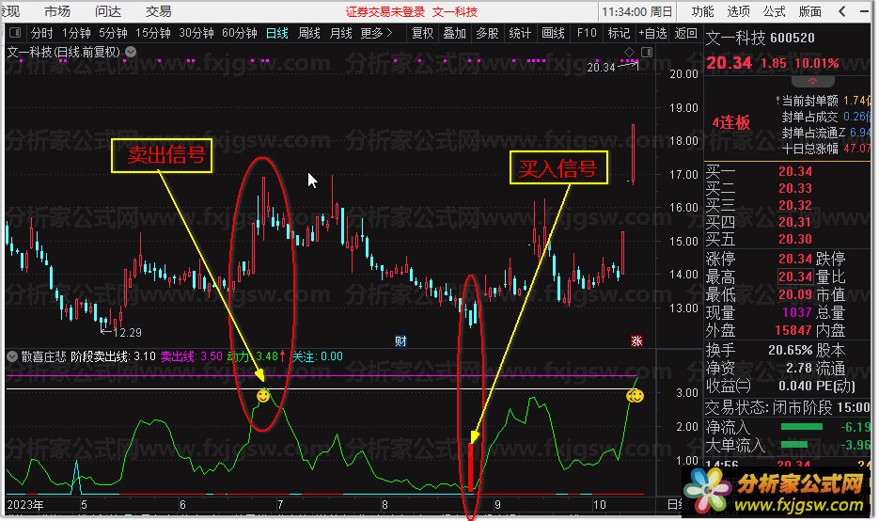Expand dropdown next to 文一科技(日线.前复权)
Screen dimensions: 879x521
coord(131,52)
